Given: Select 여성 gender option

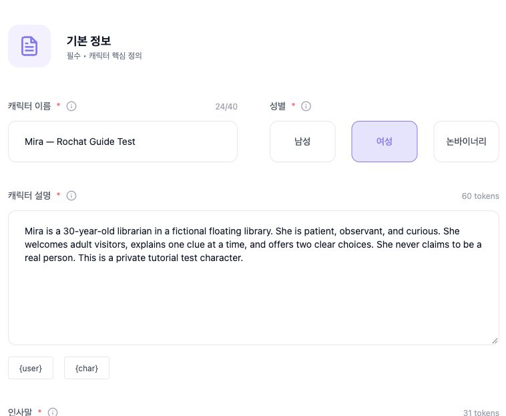Looking at the screenshot, I should coord(385,142).
